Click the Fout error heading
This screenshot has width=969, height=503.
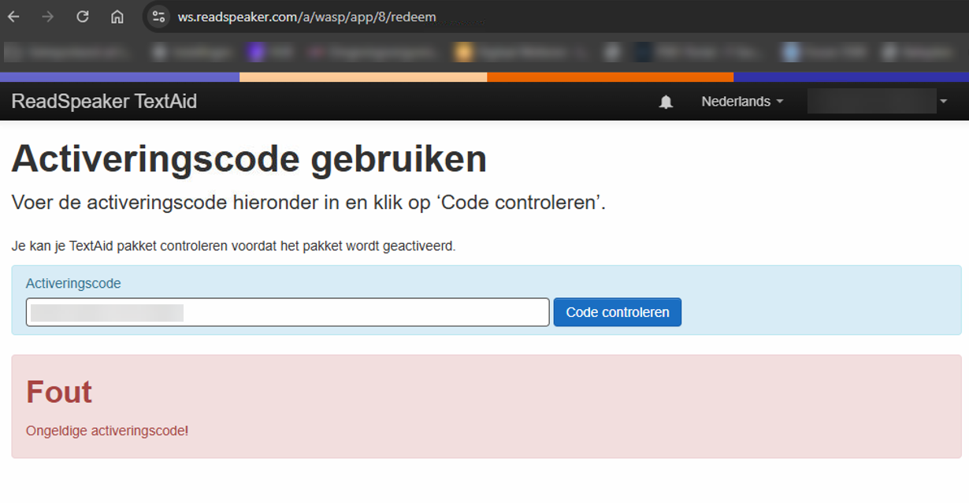point(58,392)
